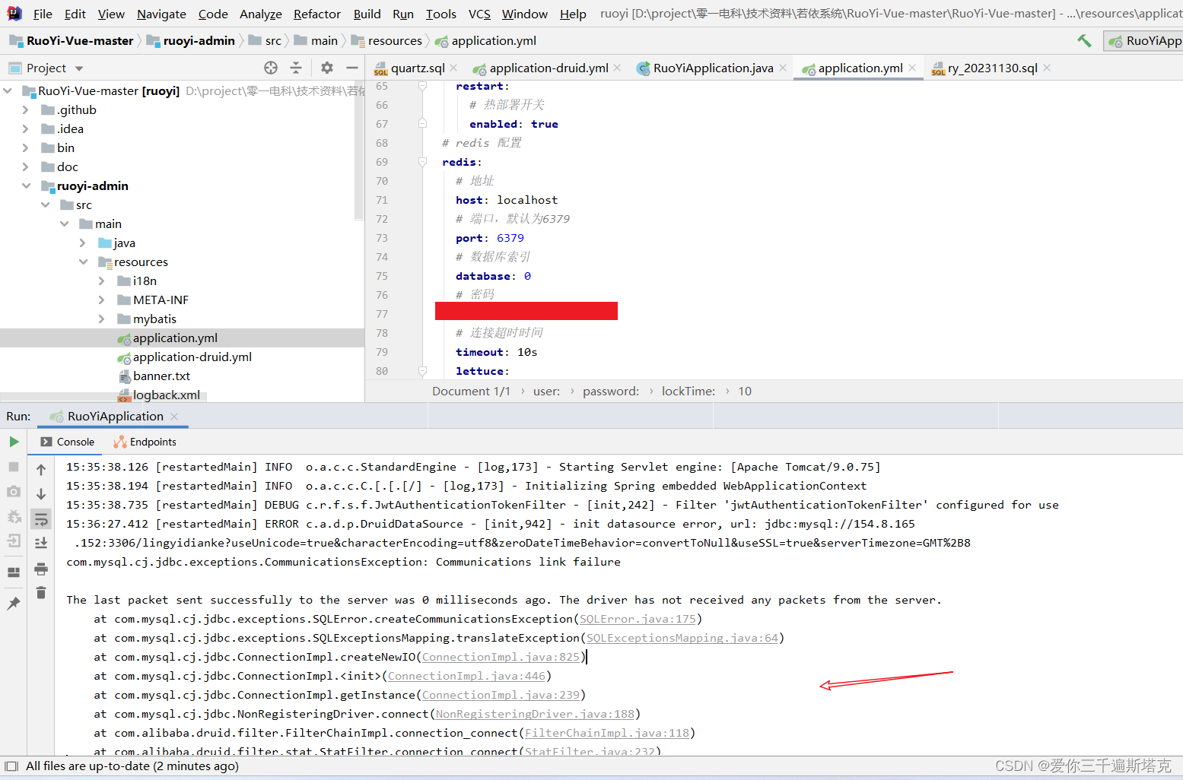The height and width of the screenshot is (780, 1183).
Task: Click port value 6379 in editor
Action: tap(510, 238)
